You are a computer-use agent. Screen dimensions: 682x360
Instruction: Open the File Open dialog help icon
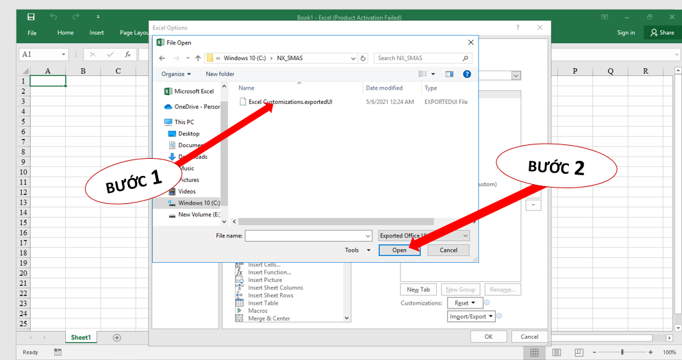467,74
